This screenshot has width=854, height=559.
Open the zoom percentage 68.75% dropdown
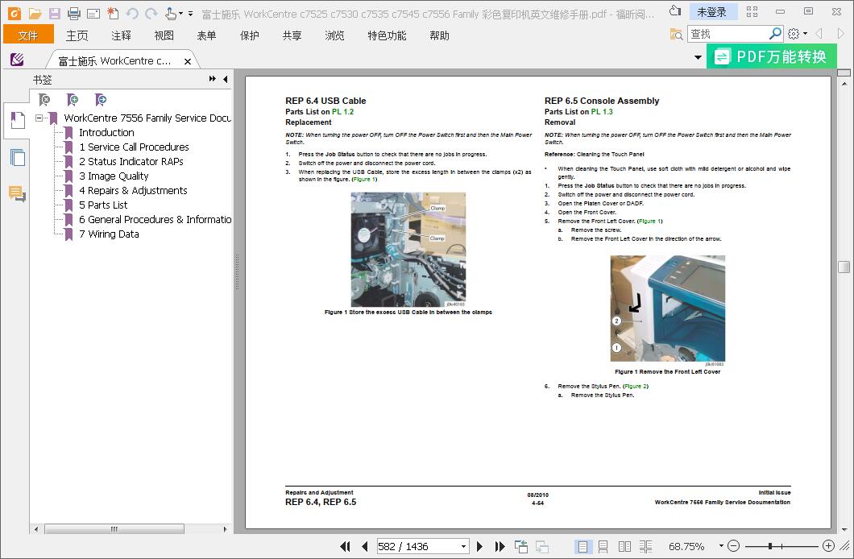click(721, 545)
